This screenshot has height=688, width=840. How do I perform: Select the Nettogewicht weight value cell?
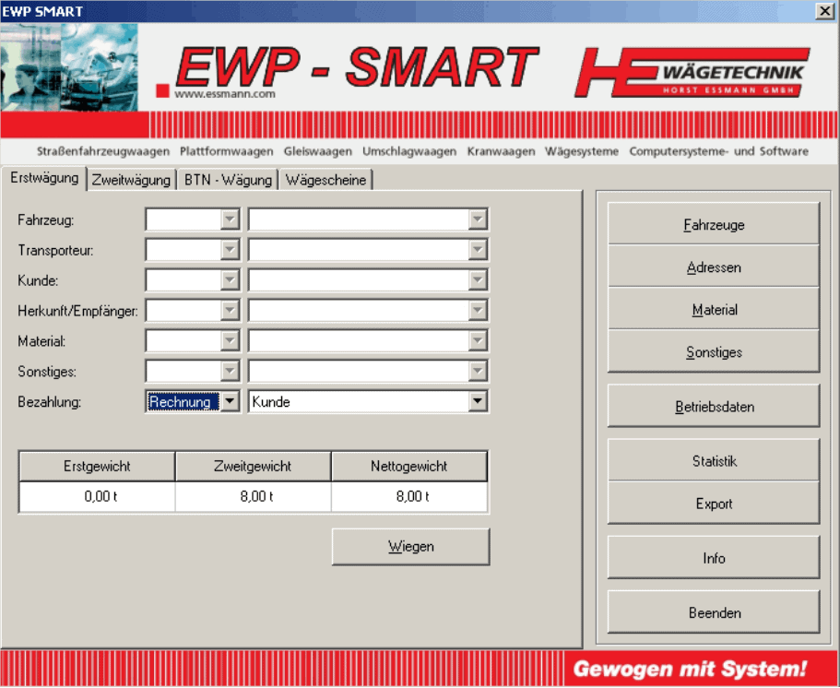point(409,497)
